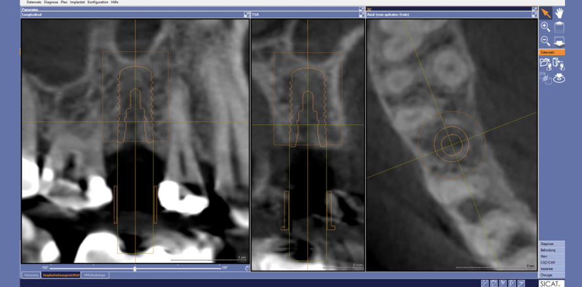The image size is (582, 287).
Task: Open the Implantat sidebar section
Action: coord(552,269)
